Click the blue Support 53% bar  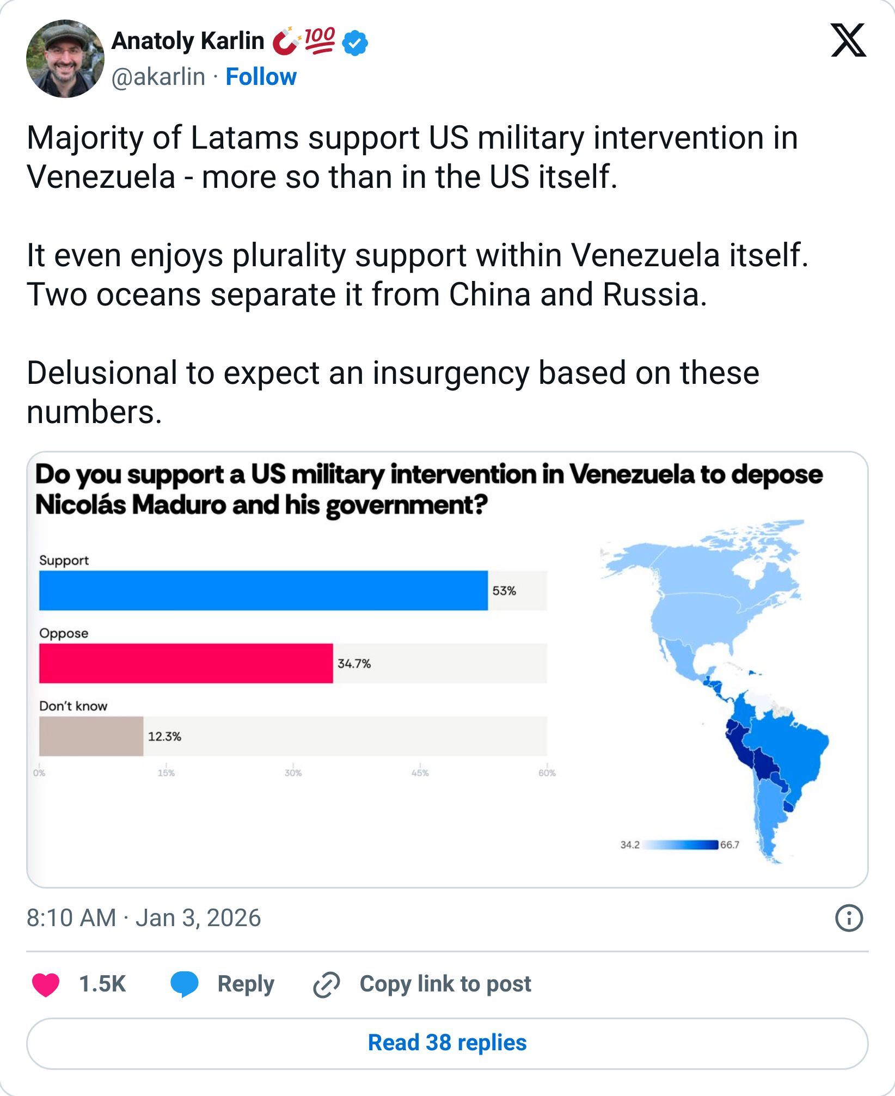coord(263,591)
